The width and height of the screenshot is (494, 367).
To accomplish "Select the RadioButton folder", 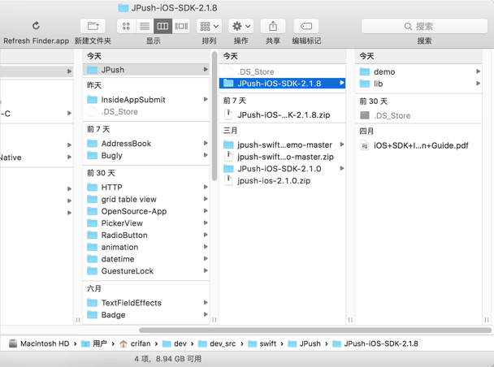I will (146, 235).
